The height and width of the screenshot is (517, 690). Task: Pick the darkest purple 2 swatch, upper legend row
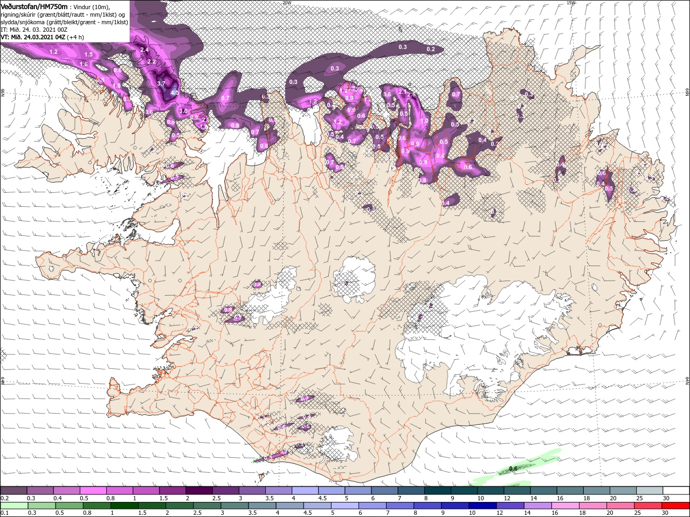pos(199,491)
